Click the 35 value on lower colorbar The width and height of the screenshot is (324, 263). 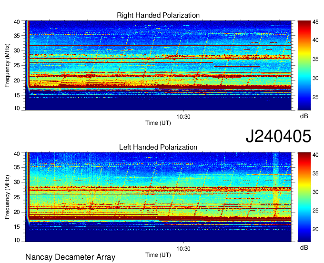[315, 173]
